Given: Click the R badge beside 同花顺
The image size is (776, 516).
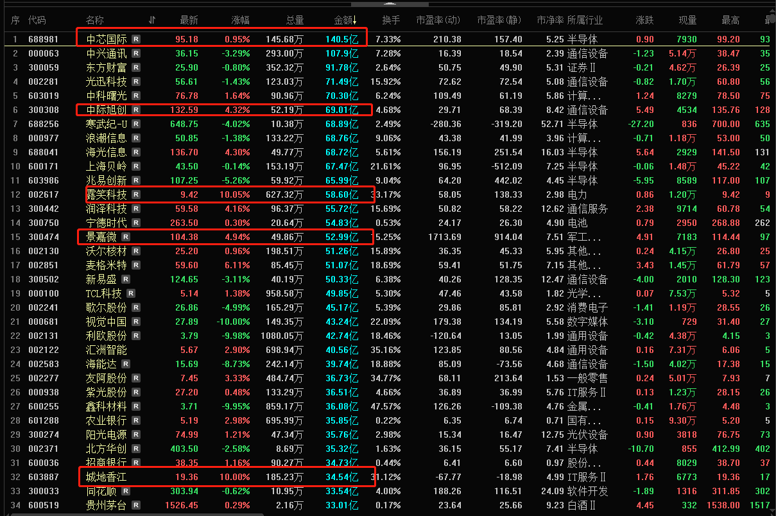Looking at the screenshot, I should click(126, 491).
